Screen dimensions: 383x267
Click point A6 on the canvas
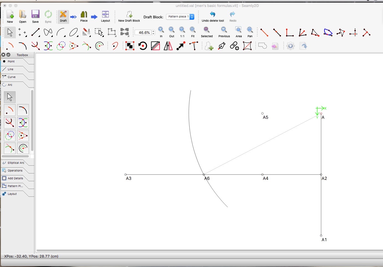point(204,175)
